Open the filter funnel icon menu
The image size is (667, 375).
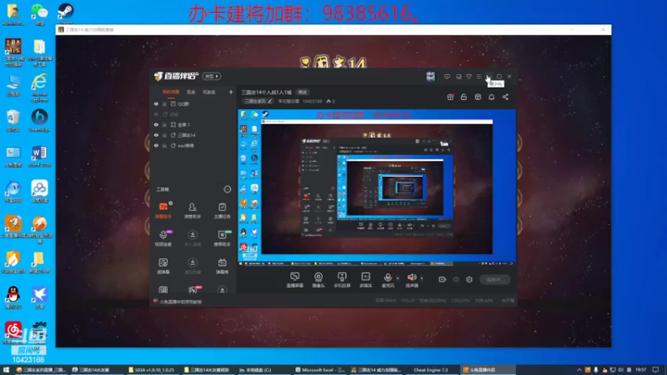coord(469,77)
